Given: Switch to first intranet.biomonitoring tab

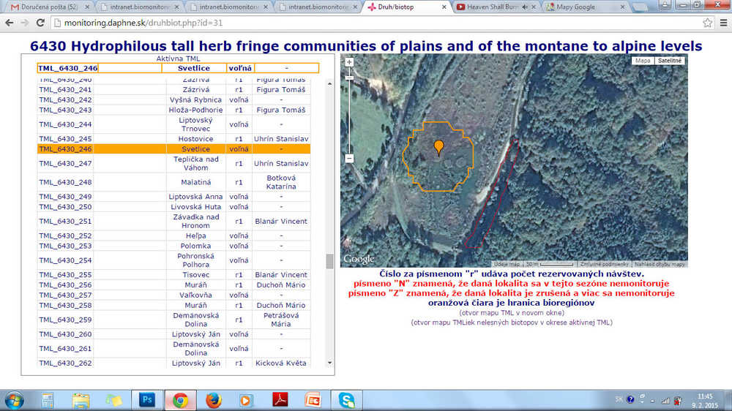Looking at the screenshot, I should (x=138, y=7).
